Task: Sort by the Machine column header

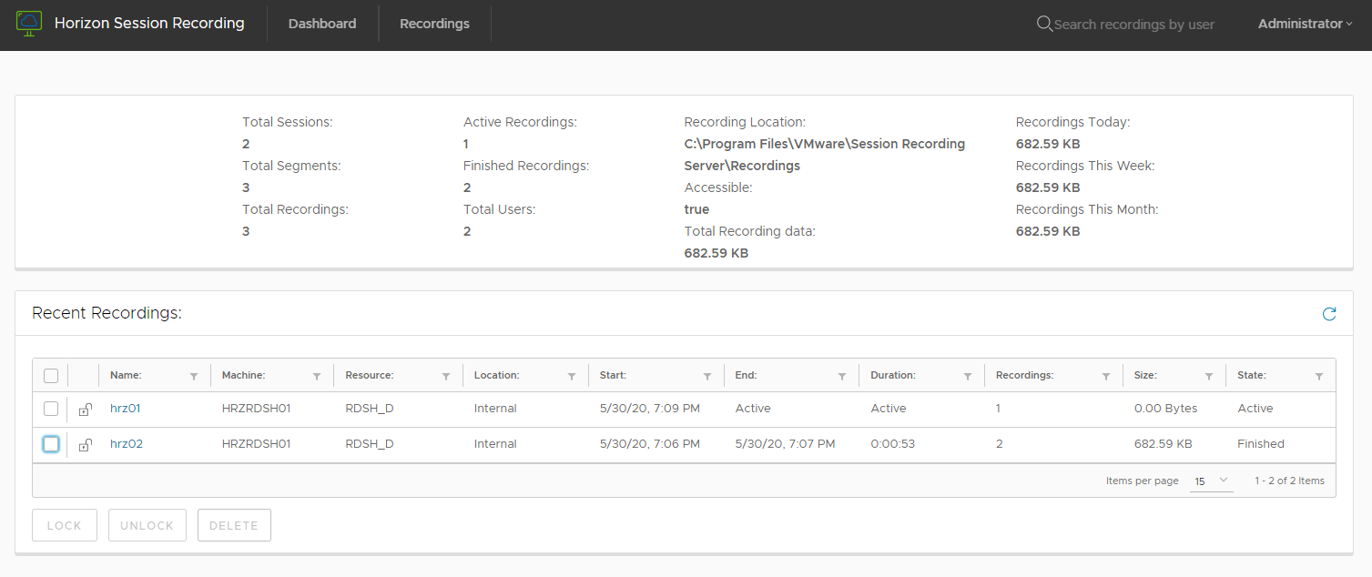Action: tap(243, 375)
